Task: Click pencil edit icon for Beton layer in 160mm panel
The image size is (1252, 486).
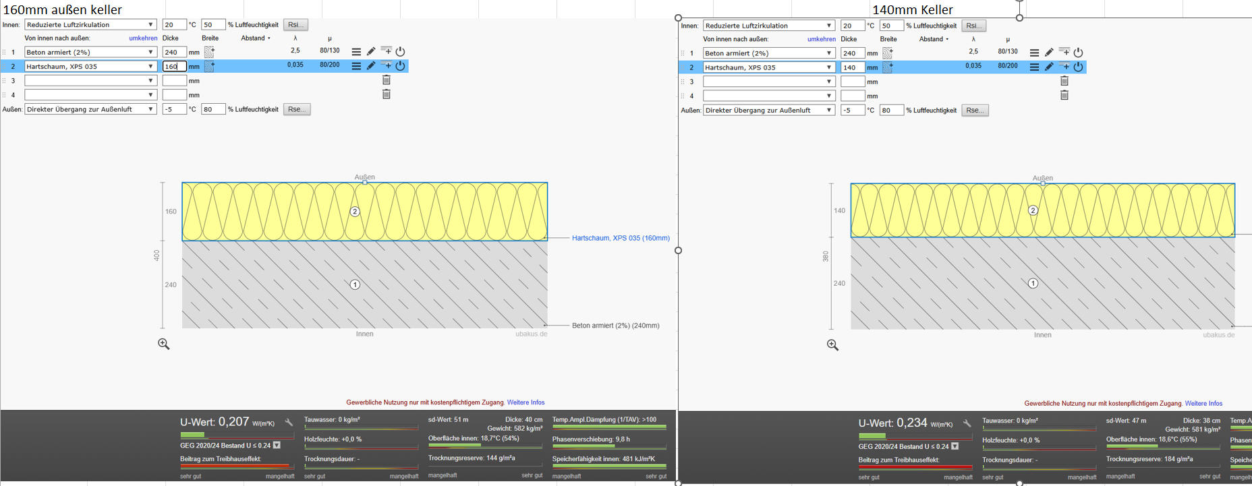Action: point(371,52)
